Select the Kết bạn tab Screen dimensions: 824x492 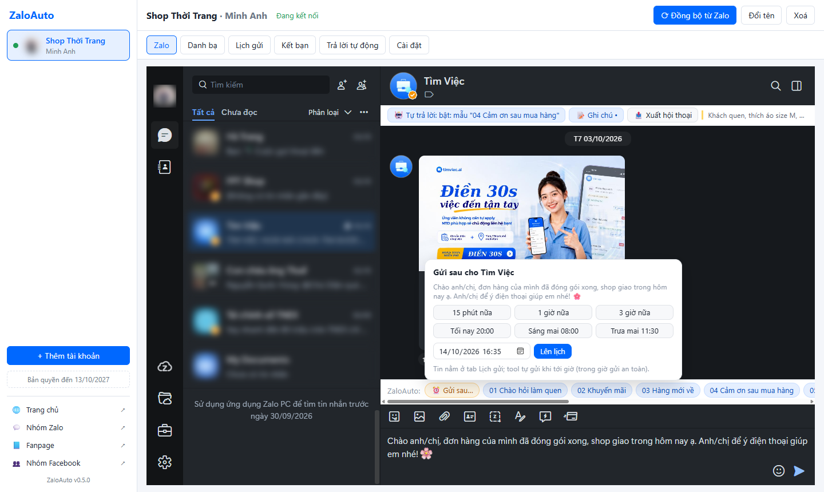coord(295,45)
